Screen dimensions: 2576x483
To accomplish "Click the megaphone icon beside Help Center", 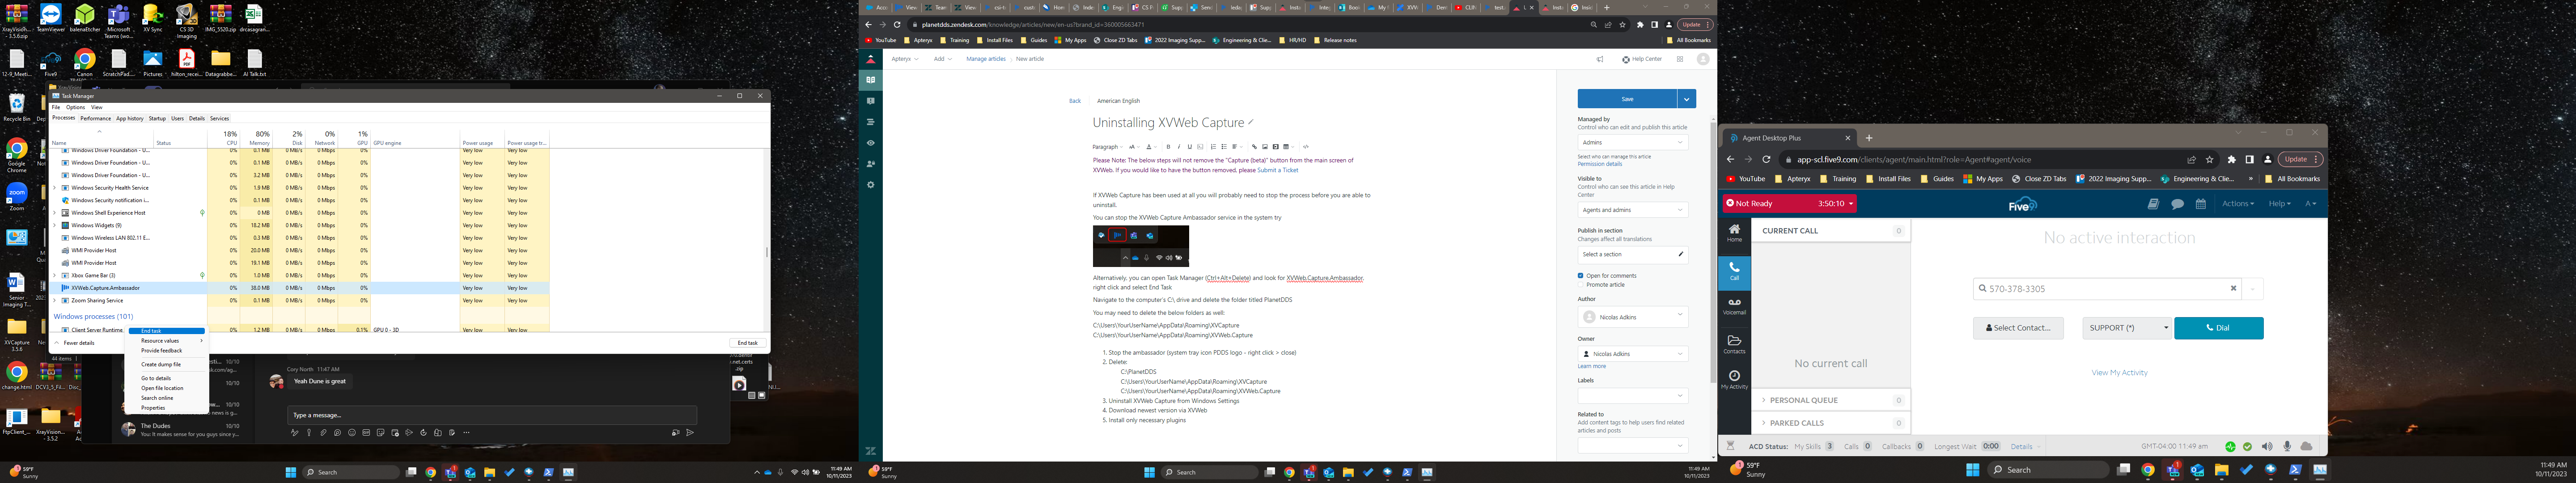I will (x=1600, y=59).
